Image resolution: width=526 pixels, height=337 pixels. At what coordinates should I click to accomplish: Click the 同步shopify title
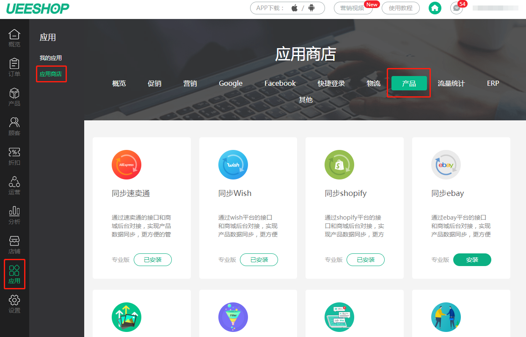click(346, 193)
